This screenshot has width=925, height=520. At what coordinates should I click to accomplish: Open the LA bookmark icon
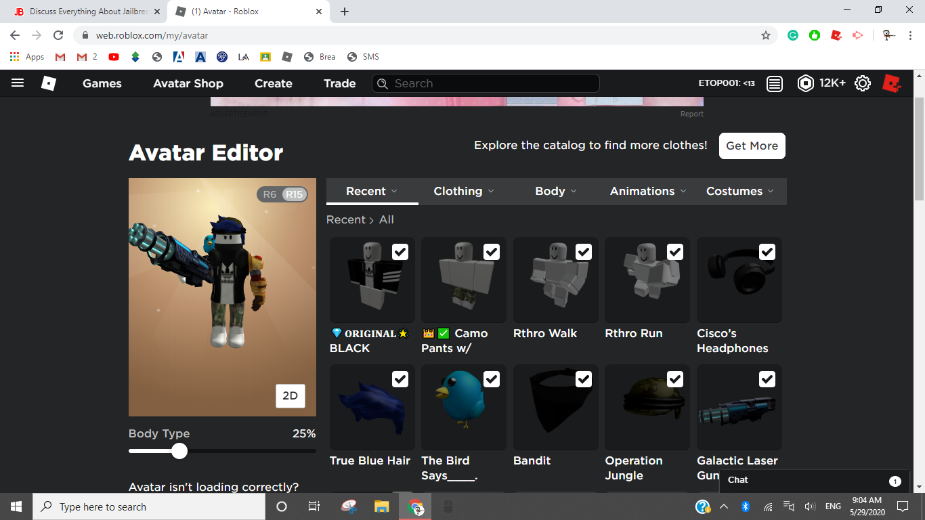pyautogui.click(x=244, y=57)
